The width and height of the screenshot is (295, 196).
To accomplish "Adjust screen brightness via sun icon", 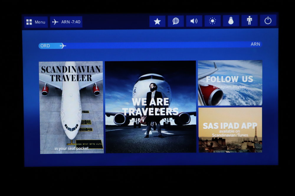I will (x=212, y=21).
